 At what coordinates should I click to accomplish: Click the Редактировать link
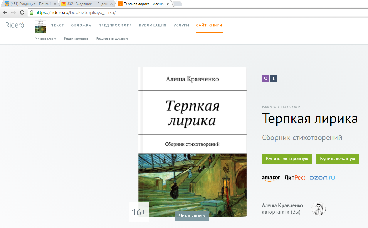coord(76,38)
